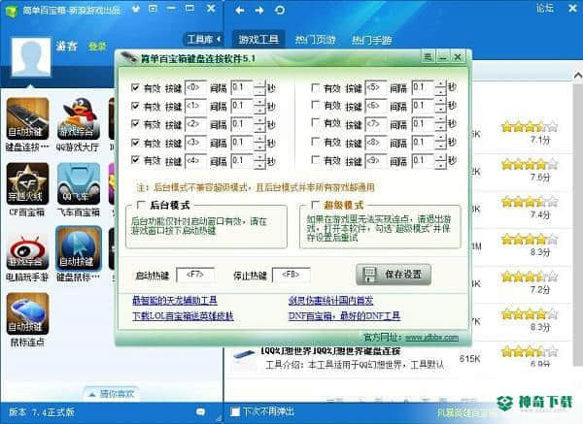Click the 启动热键 <F7> hotkey field
Viewport: 583px width, 424px height.
(x=195, y=275)
